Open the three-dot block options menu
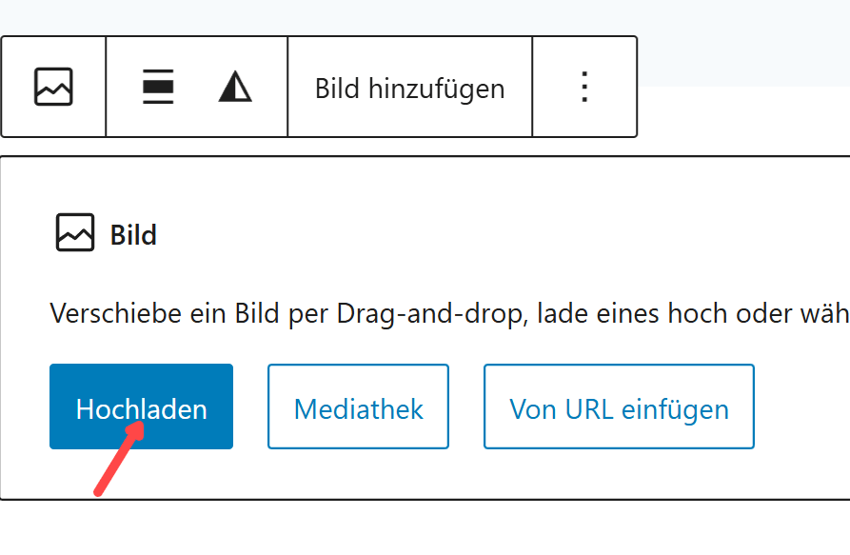850x555 pixels. click(584, 88)
